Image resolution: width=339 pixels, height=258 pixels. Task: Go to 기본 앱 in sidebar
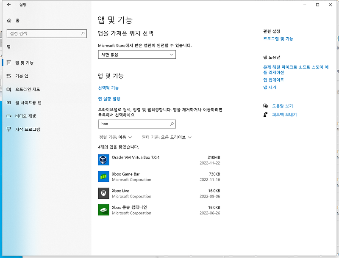click(22, 76)
